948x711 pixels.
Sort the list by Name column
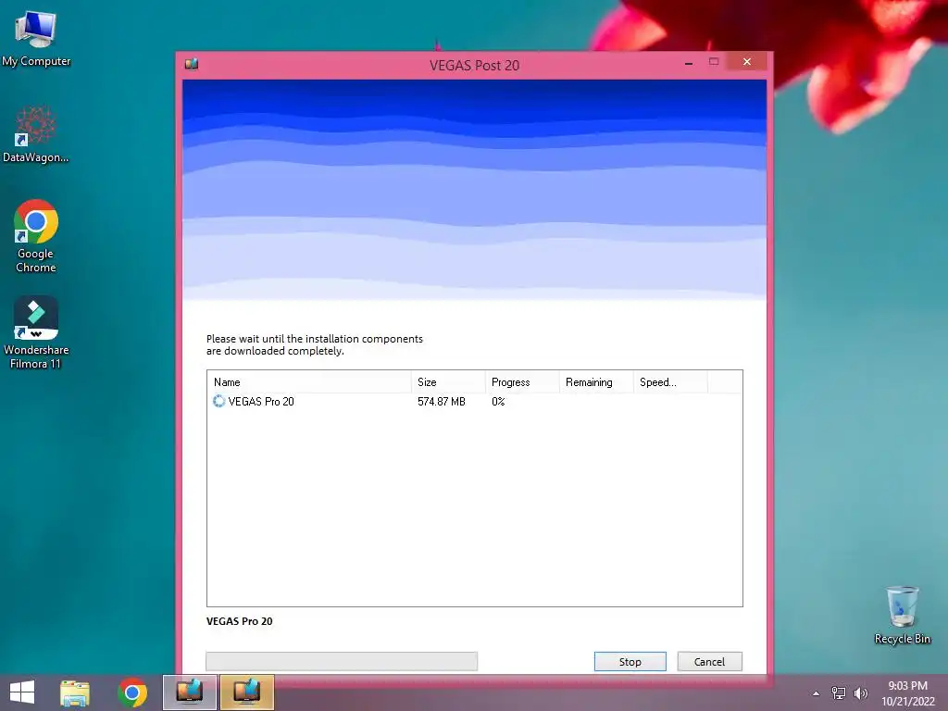click(309, 382)
